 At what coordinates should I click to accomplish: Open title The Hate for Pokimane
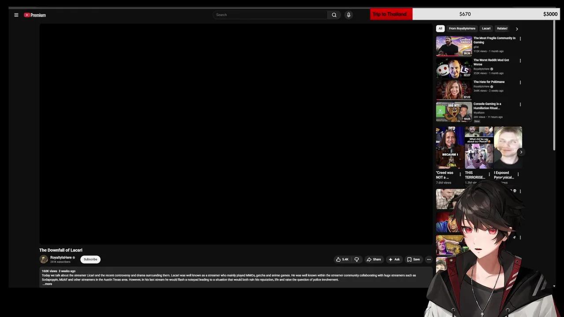[x=489, y=82]
